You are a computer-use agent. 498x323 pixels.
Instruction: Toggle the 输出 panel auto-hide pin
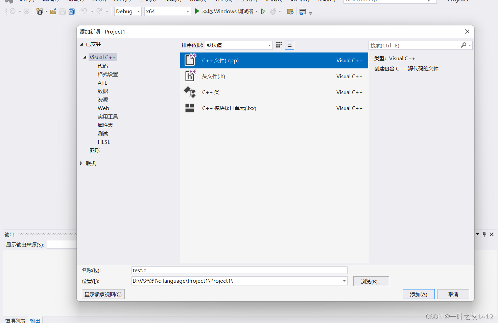pos(484,234)
